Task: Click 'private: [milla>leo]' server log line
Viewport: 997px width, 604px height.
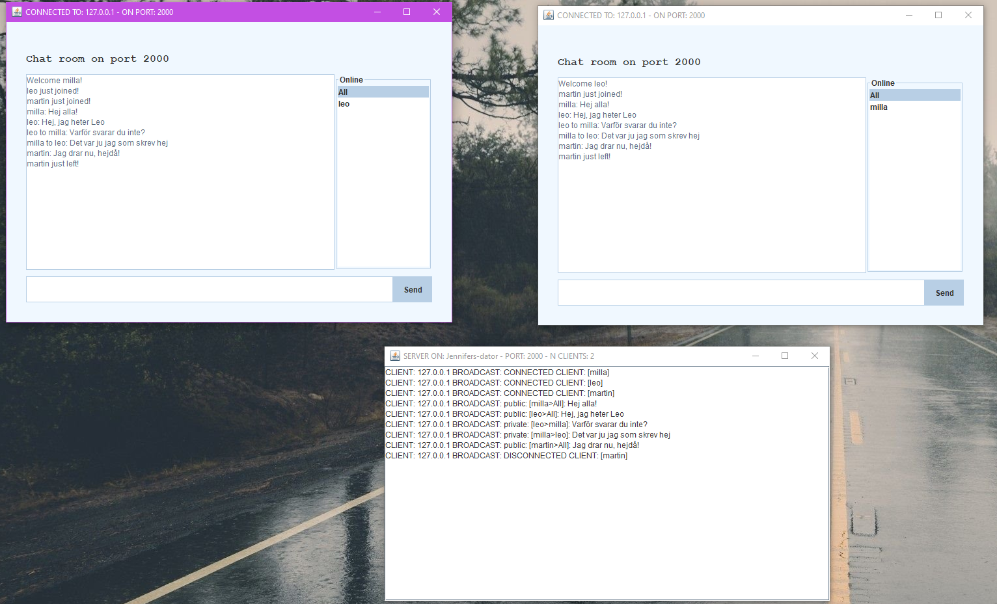Action: pos(528,435)
